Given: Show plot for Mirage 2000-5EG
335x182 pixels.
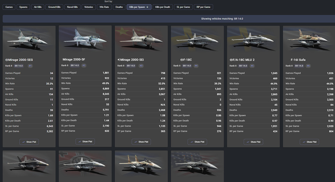Looking at the screenshot, I should click(x=29, y=142).
